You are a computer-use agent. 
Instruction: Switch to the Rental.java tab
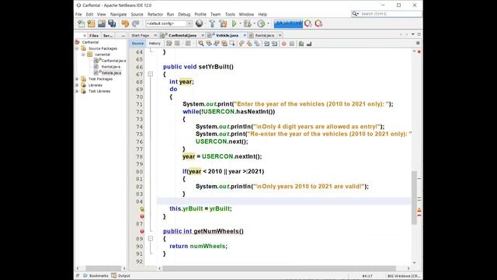264,35
